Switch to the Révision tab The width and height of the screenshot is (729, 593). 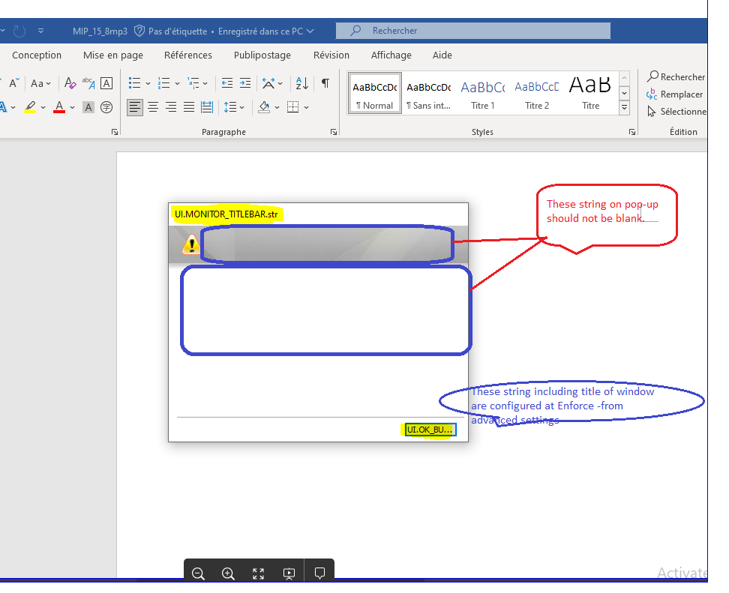pos(331,55)
